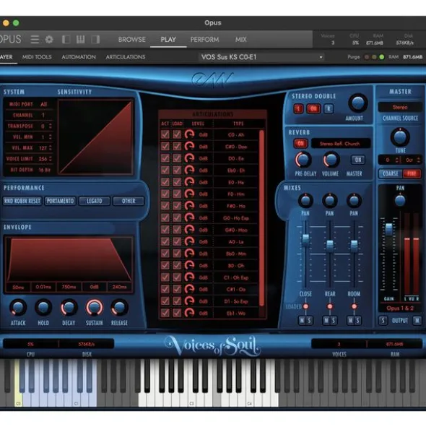This screenshot has width=426, height=427.
Task: Uncheck the LOAD checkbox for D0 - Ee
Action: tap(177, 158)
